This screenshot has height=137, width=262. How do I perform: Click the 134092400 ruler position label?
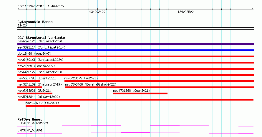tap(97, 12)
